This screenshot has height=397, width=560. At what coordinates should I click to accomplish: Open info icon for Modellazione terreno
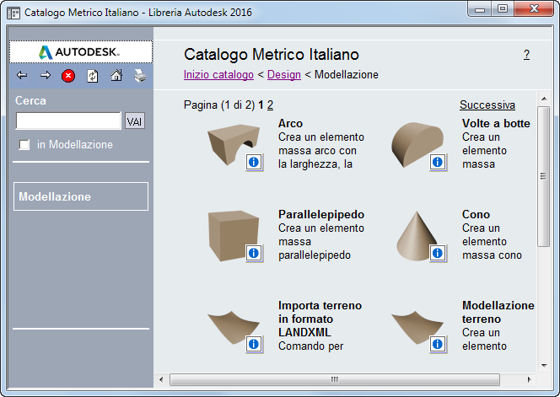click(x=438, y=345)
